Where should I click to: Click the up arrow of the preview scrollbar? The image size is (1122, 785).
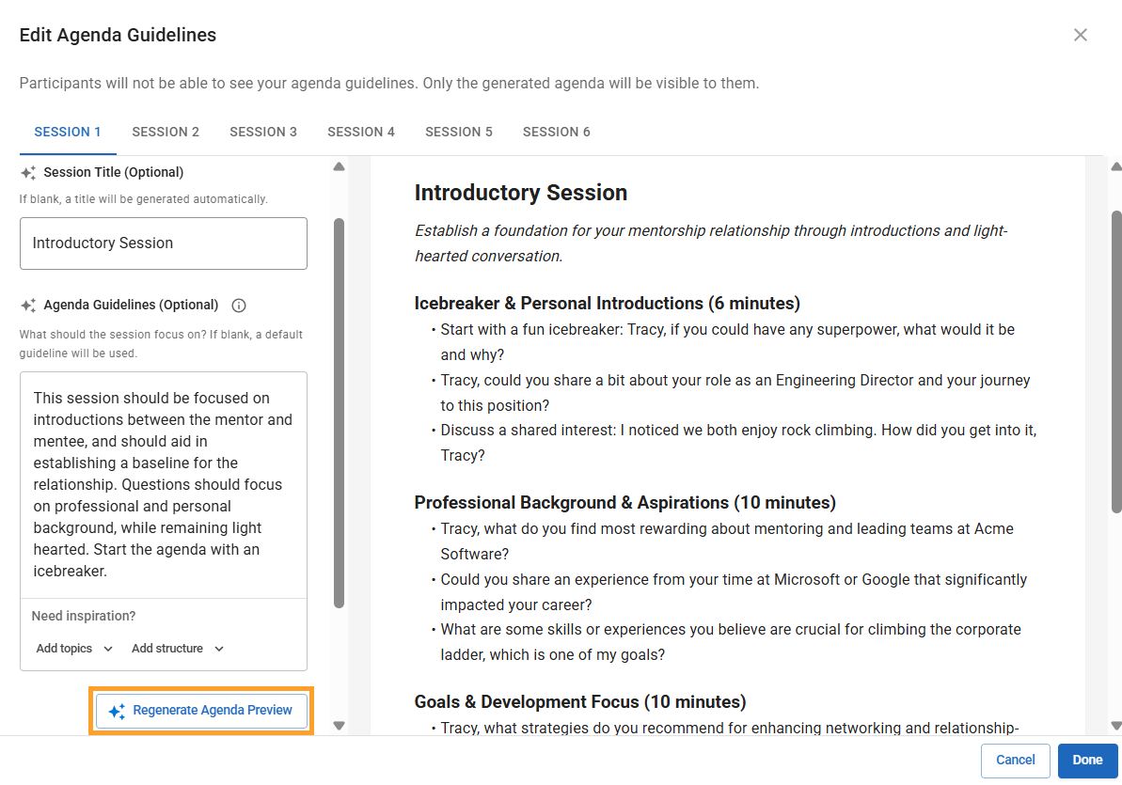tap(1115, 166)
